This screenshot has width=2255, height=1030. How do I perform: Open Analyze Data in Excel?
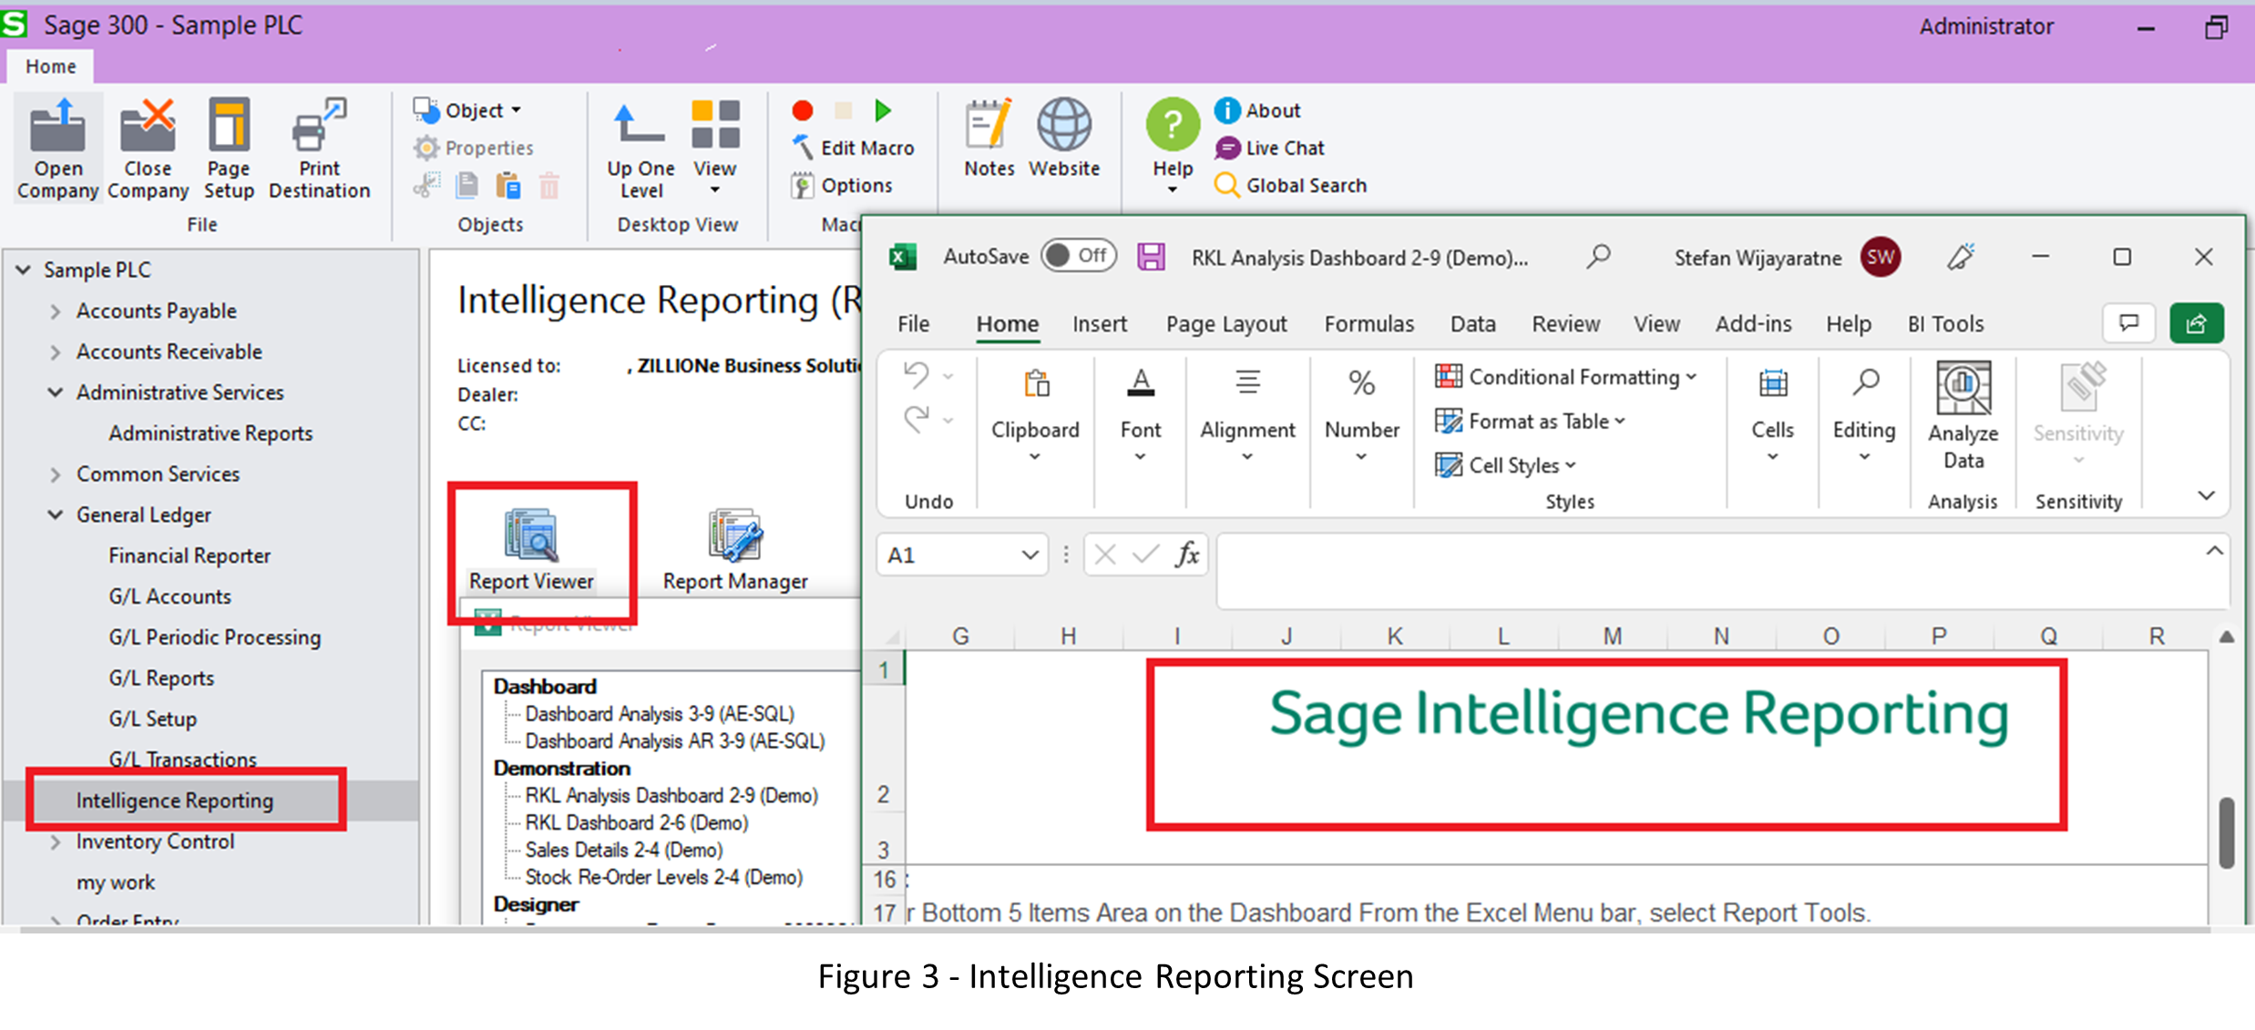click(x=1963, y=415)
